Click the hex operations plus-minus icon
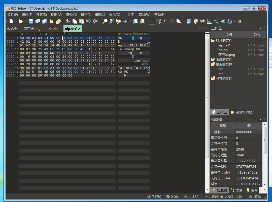 pyautogui.click(x=216, y=21)
